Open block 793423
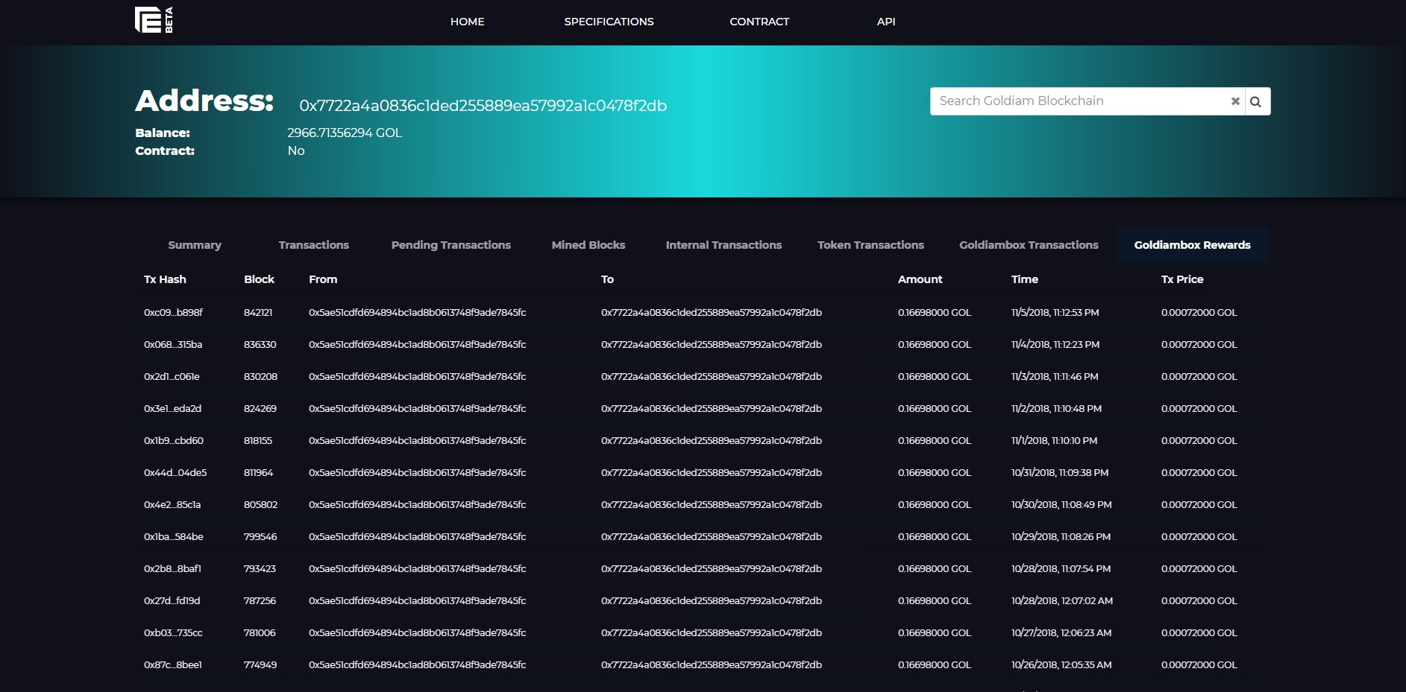Screen dimensions: 1406x692 click(x=260, y=569)
